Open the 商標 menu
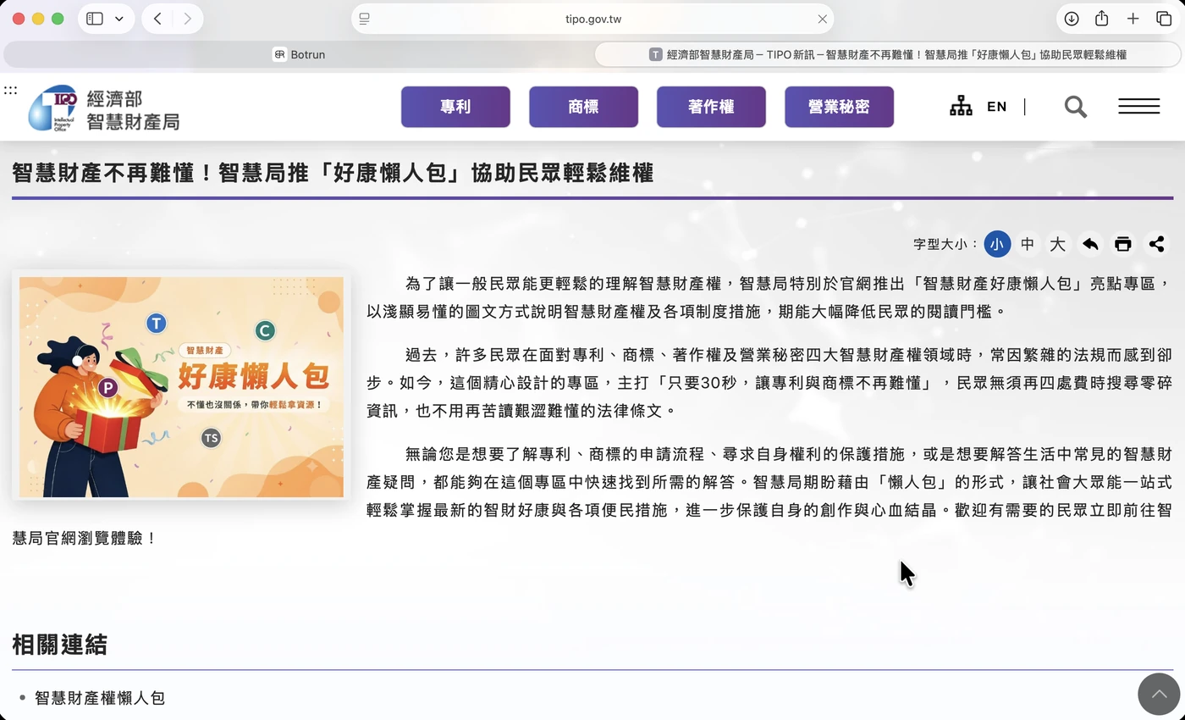Image resolution: width=1185 pixels, height=720 pixels. coord(583,107)
